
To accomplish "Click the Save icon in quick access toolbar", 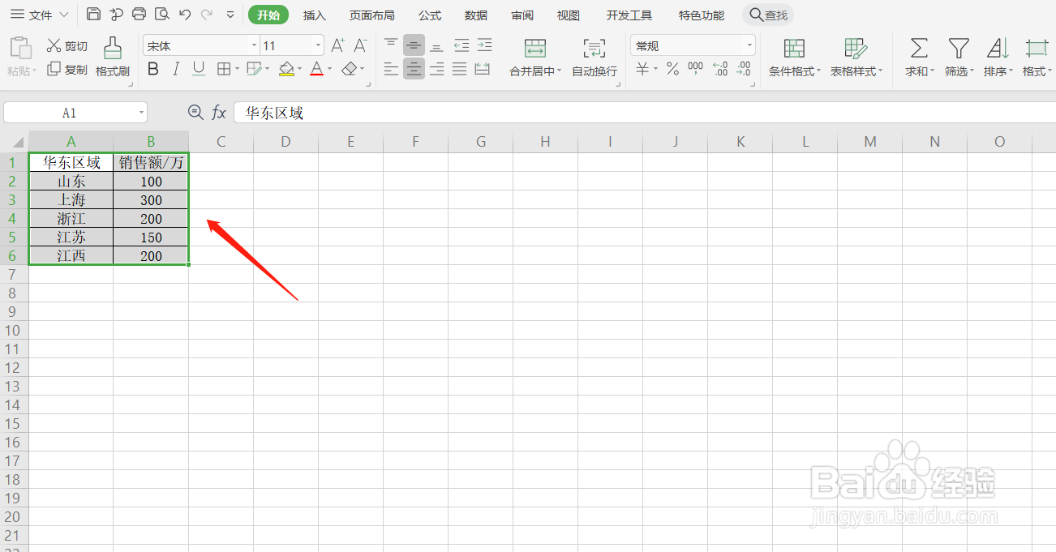I will pos(93,15).
